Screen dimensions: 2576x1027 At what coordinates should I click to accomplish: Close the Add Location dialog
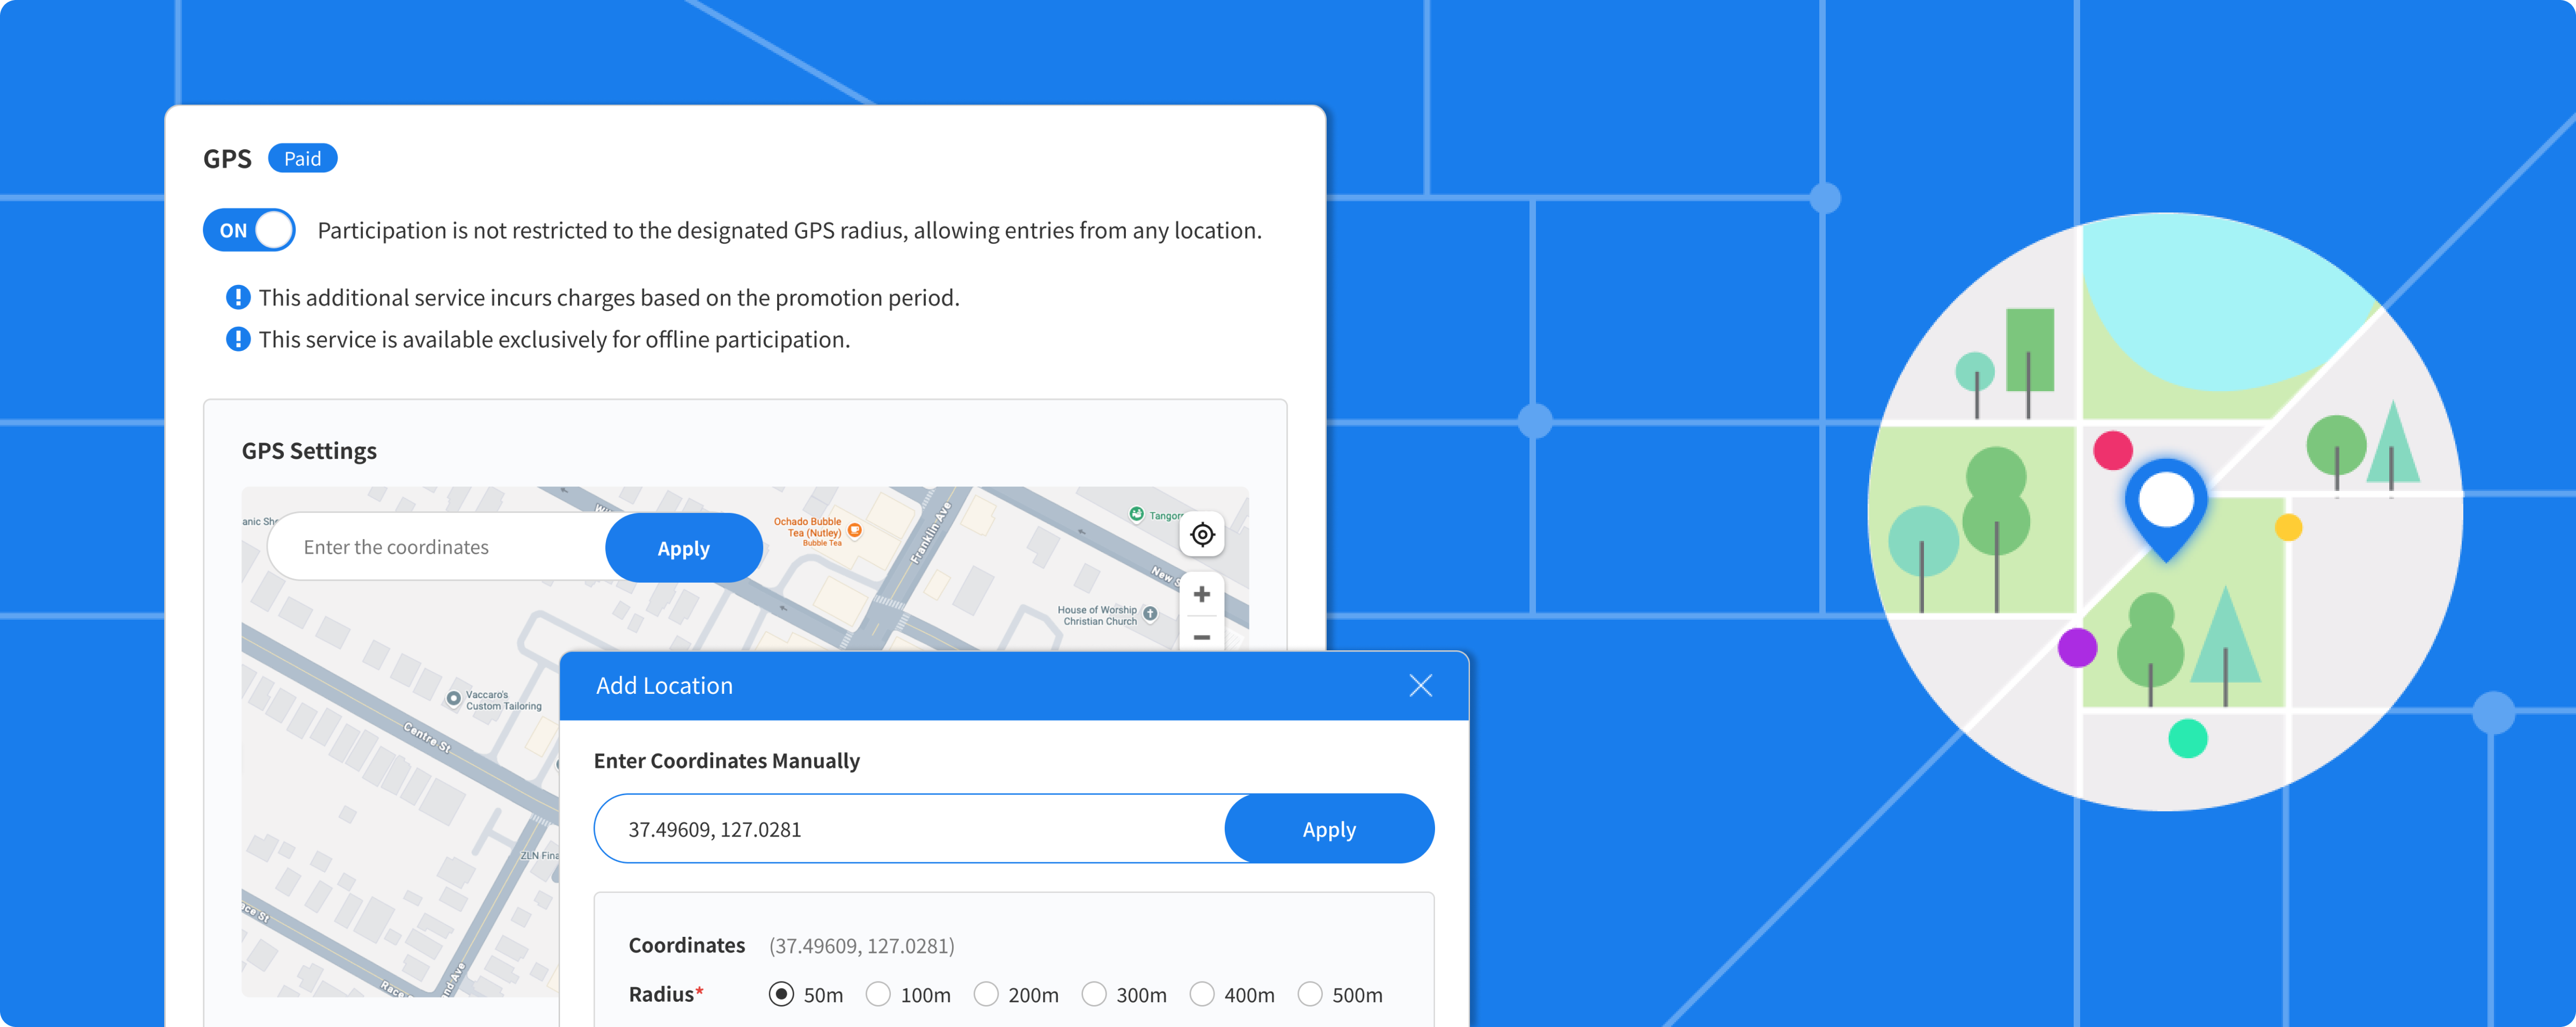tap(1420, 685)
